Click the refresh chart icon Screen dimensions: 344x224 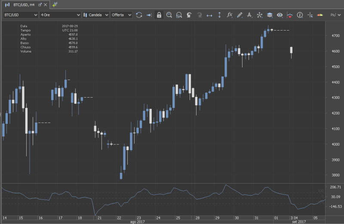coord(139,15)
